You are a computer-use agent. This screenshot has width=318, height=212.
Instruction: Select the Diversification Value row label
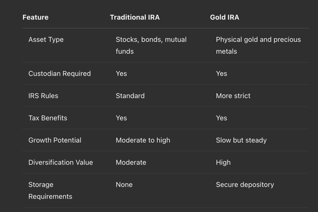(x=60, y=162)
